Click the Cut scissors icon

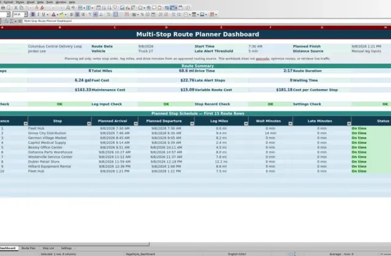15,8
